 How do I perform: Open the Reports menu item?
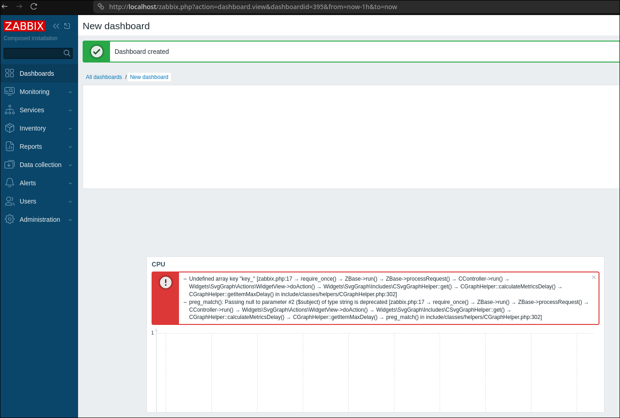tap(31, 146)
